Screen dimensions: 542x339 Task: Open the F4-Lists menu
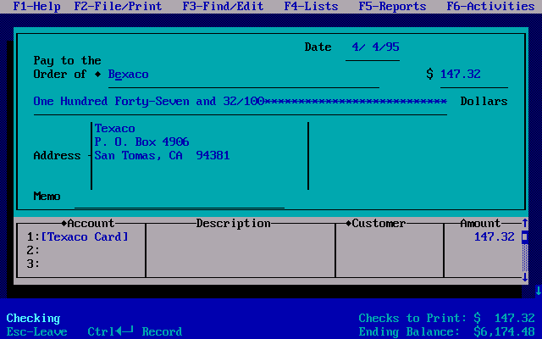[311, 6]
